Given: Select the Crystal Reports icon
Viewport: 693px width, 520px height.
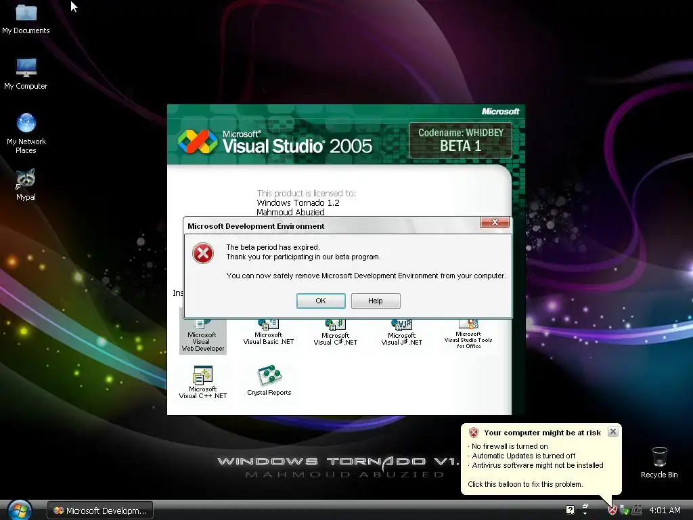Looking at the screenshot, I should click(269, 381).
